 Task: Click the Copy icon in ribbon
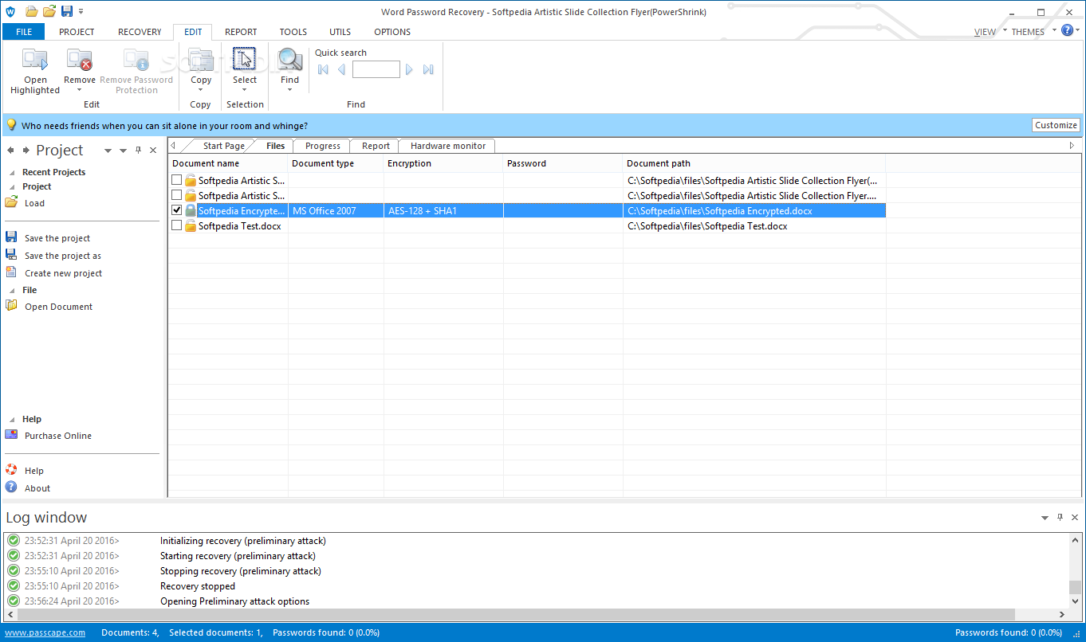coord(201,60)
